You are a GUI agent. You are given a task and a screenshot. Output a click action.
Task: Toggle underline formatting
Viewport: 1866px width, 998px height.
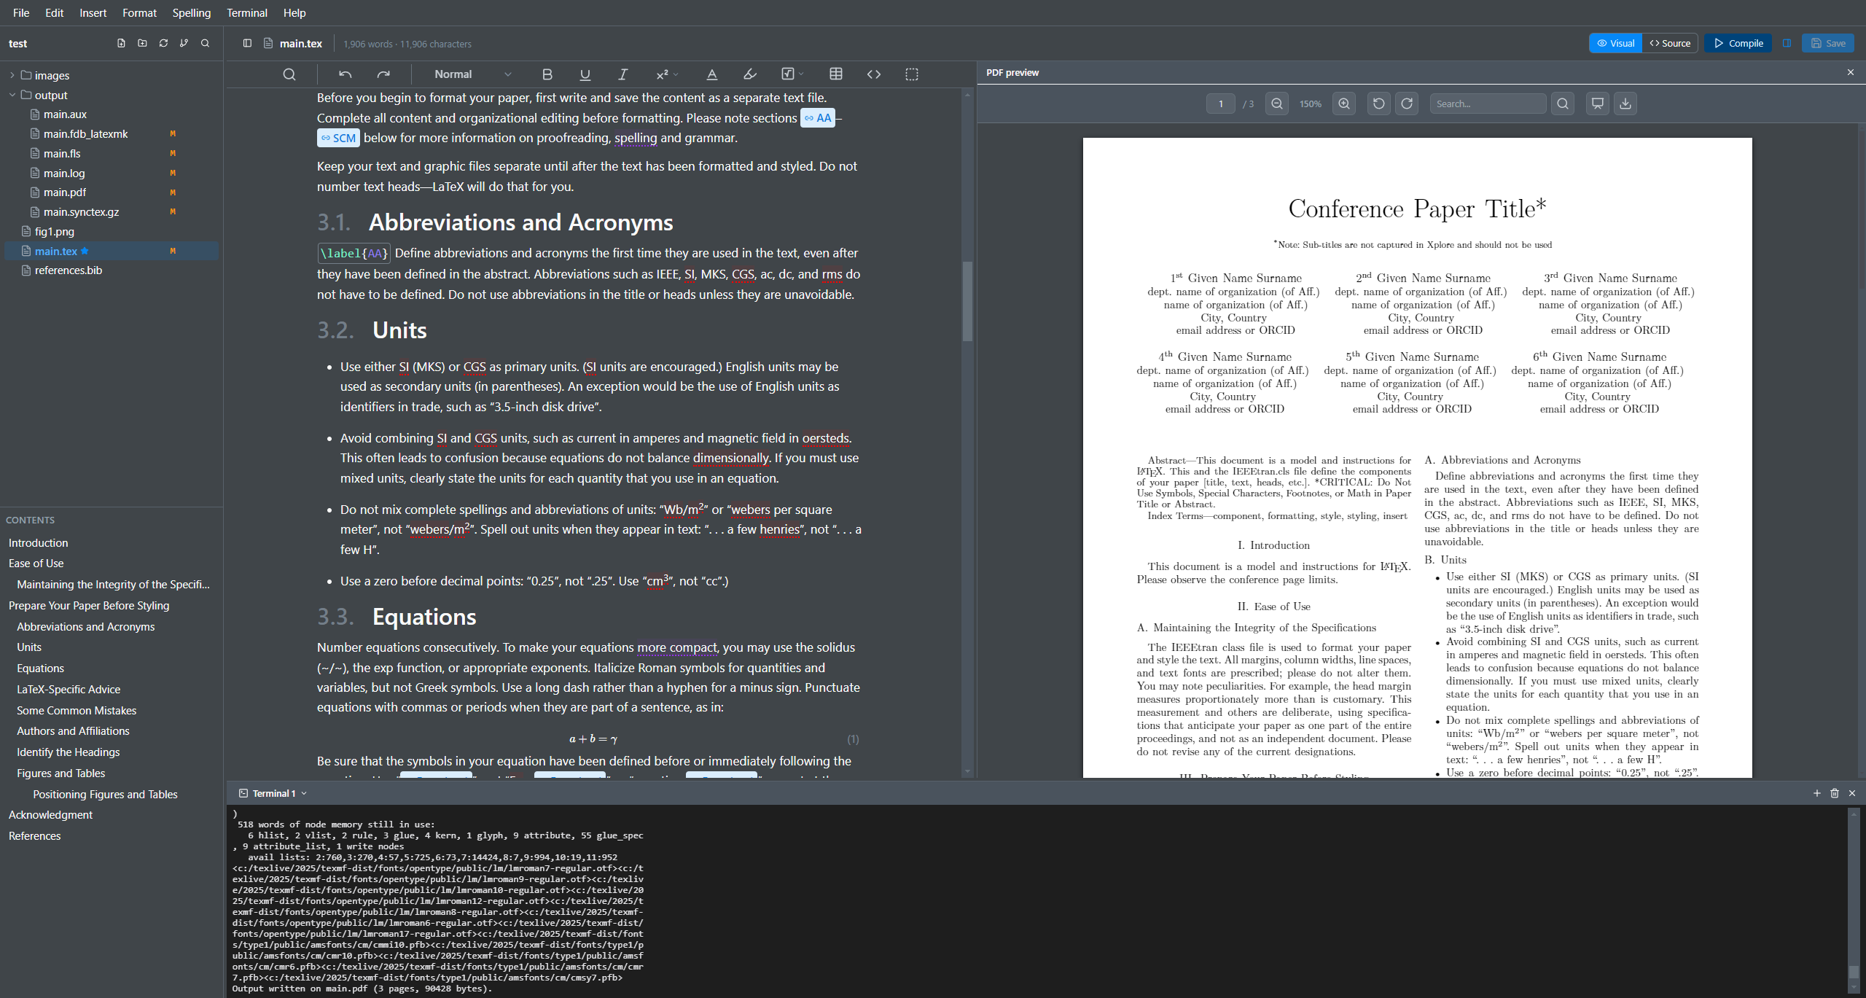[585, 74]
